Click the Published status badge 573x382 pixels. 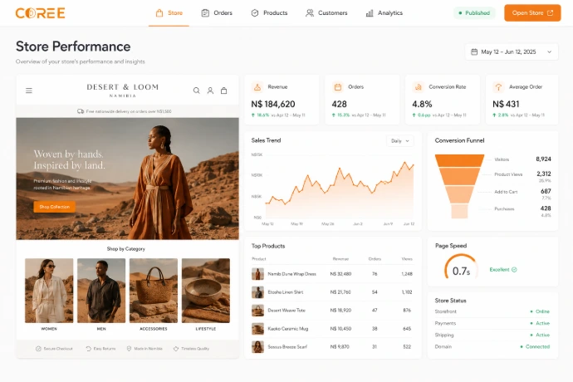(474, 13)
